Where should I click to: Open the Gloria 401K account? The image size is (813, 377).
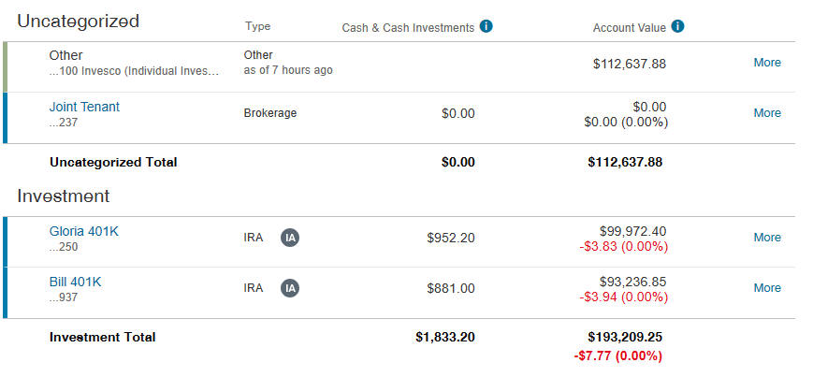point(84,231)
